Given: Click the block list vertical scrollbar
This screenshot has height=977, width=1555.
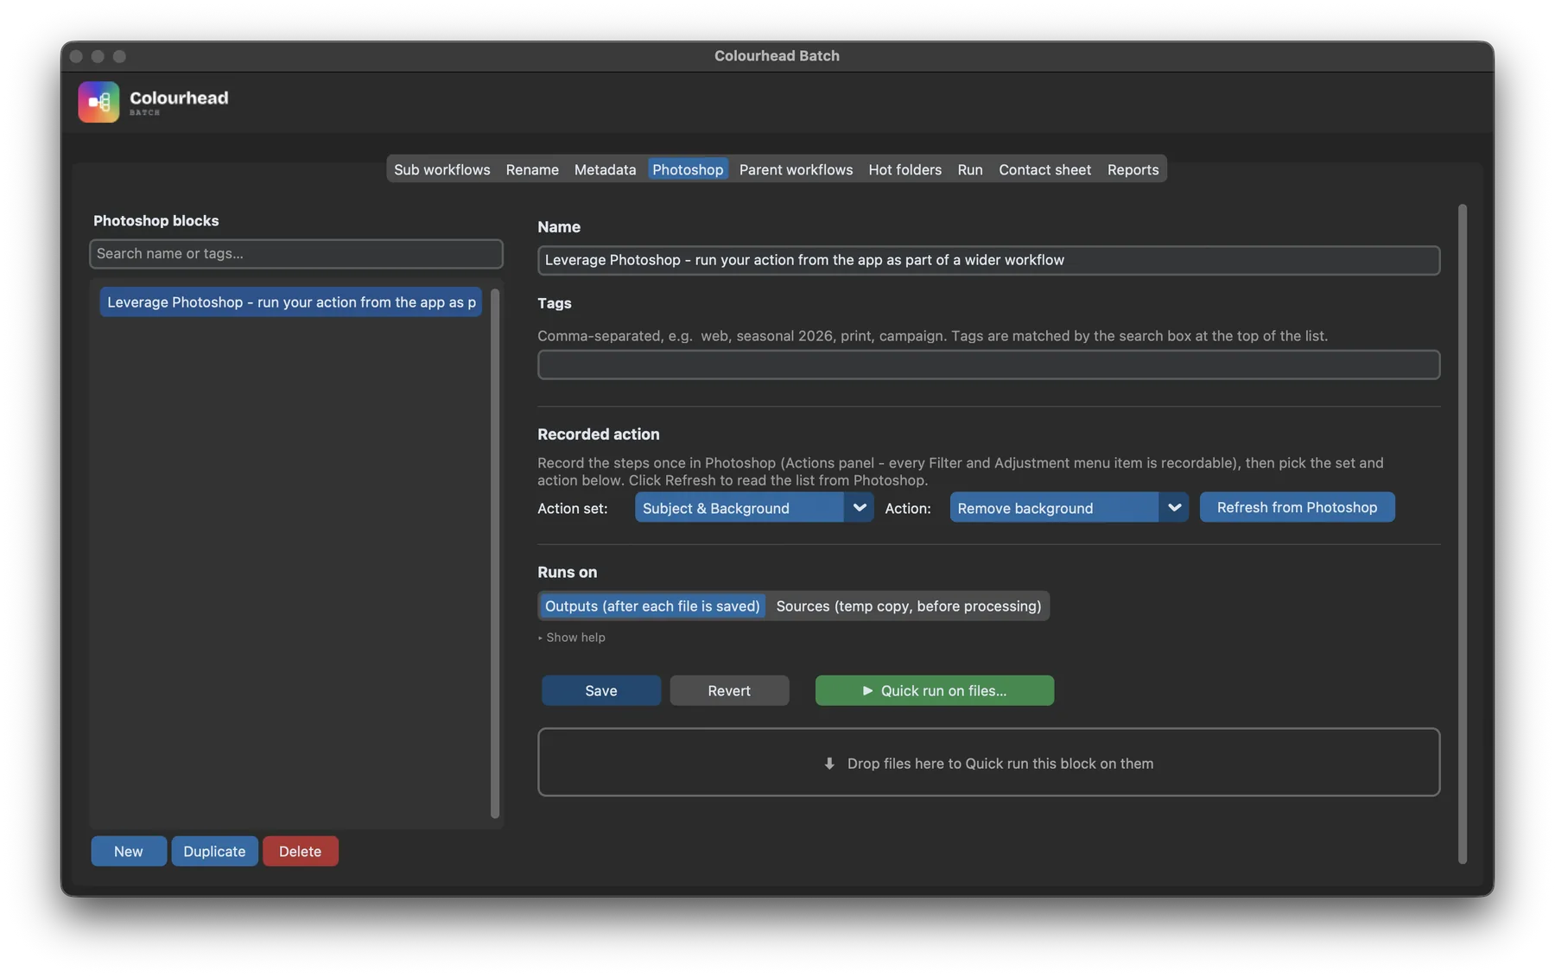Looking at the screenshot, I should 495,553.
